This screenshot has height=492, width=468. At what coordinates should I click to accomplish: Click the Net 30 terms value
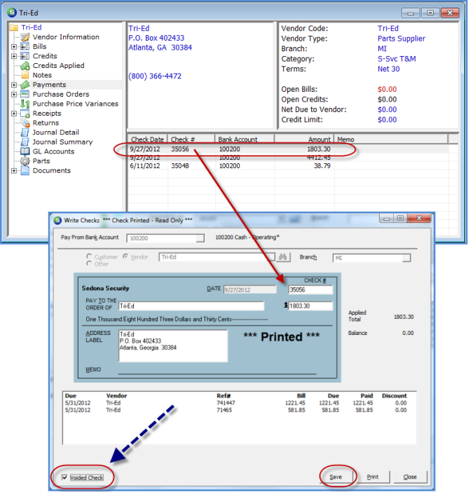[389, 69]
